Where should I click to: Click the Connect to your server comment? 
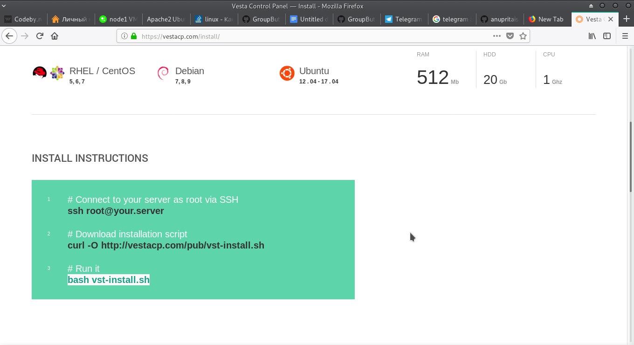(x=153, y=200)
